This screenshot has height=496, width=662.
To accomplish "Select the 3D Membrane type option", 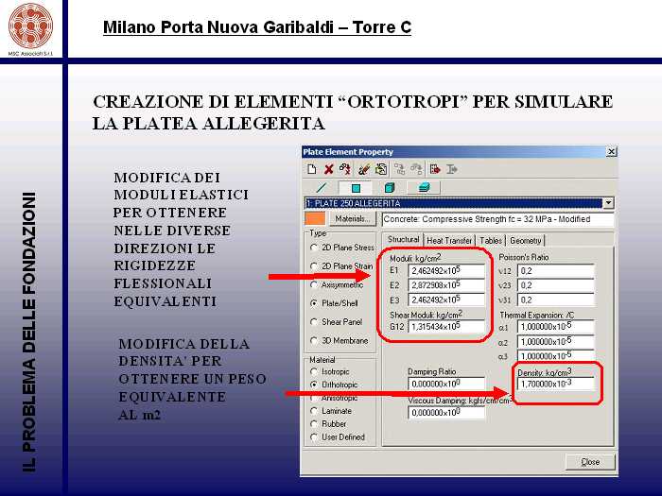I will pos(314,339).
